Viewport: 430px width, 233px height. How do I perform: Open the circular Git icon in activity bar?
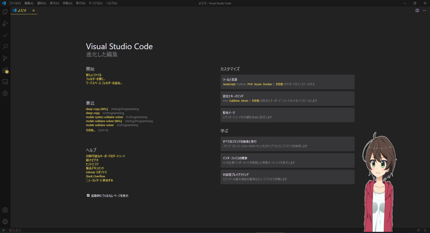point(5,93)
